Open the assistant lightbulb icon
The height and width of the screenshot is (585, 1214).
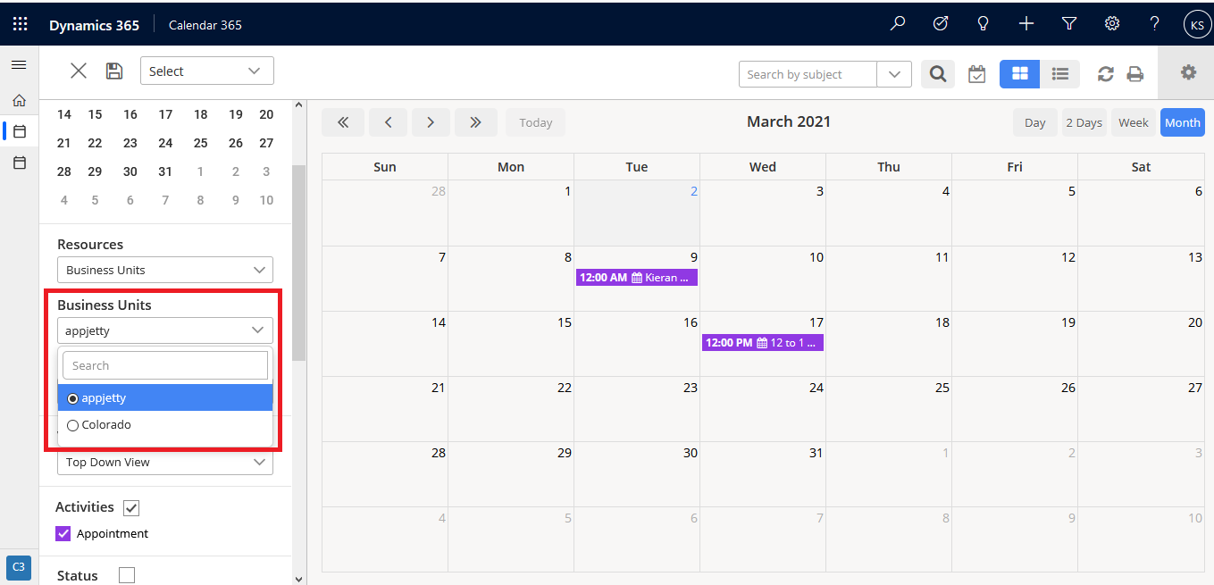click(984, 24)
